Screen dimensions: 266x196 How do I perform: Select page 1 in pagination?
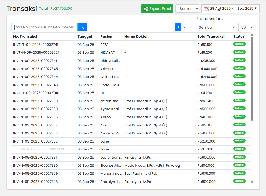178,27
